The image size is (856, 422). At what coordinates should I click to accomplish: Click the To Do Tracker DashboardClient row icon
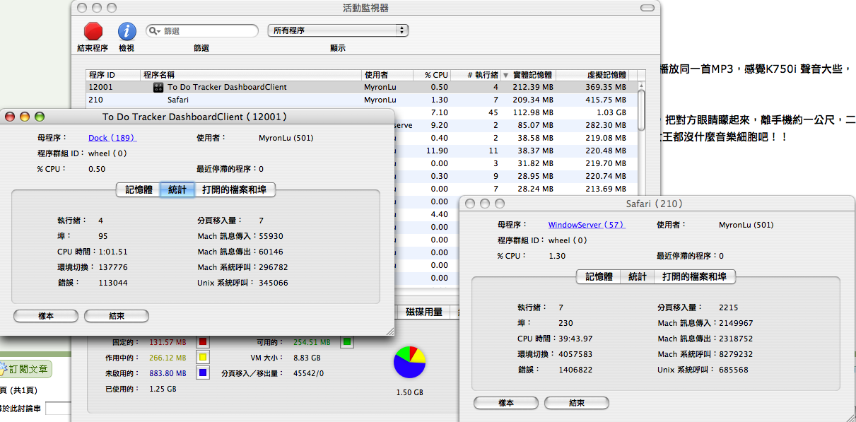tap(158, 88)
